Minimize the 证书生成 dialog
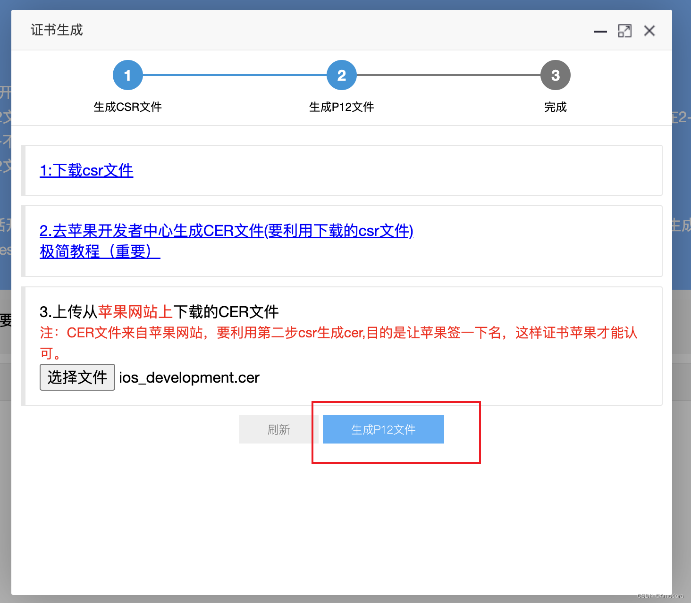691x603 pixels. pyautogui.click(x=600, y=31)
